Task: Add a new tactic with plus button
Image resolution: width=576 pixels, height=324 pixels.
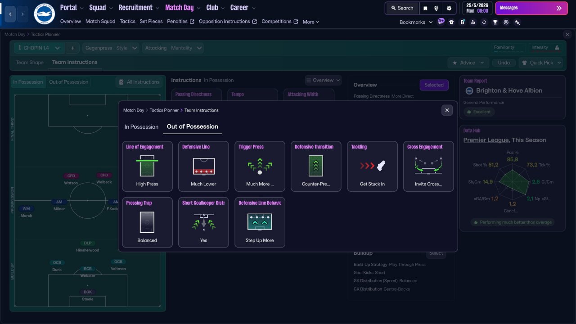Action: [72, 48]
